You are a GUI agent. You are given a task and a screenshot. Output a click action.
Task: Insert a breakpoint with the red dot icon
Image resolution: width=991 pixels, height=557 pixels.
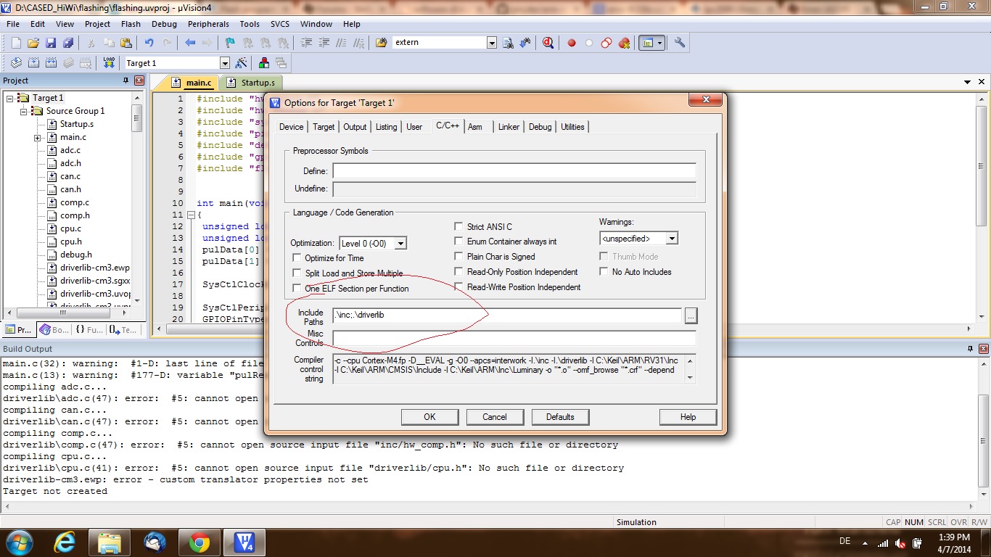coord(572,42)
